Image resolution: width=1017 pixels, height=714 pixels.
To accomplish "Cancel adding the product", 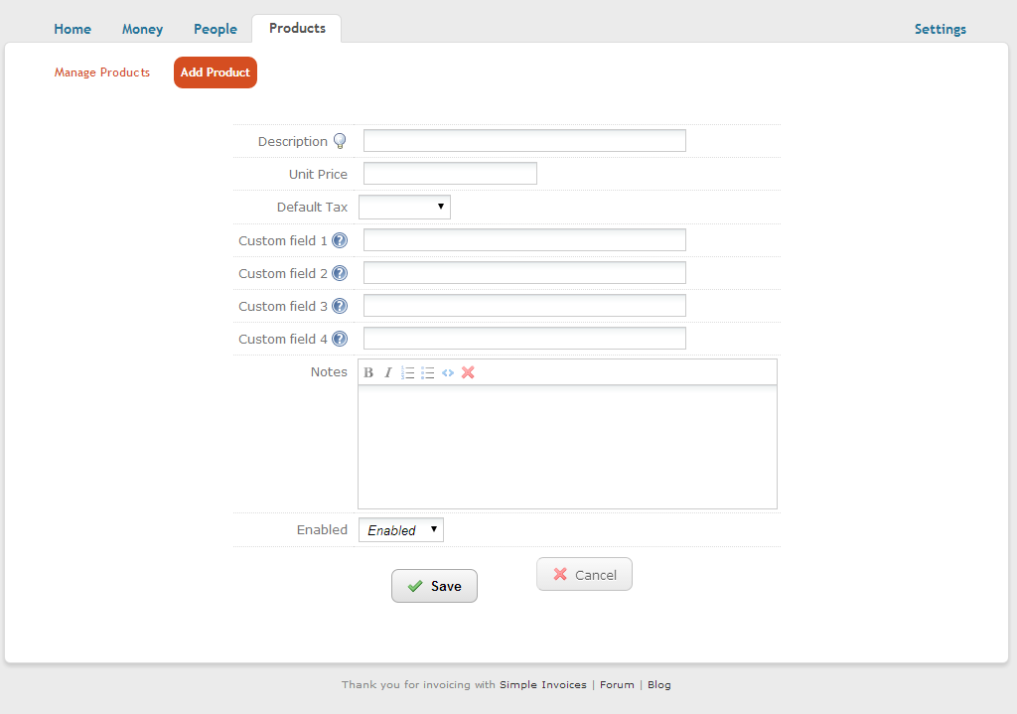I will (x=584, y=575).
